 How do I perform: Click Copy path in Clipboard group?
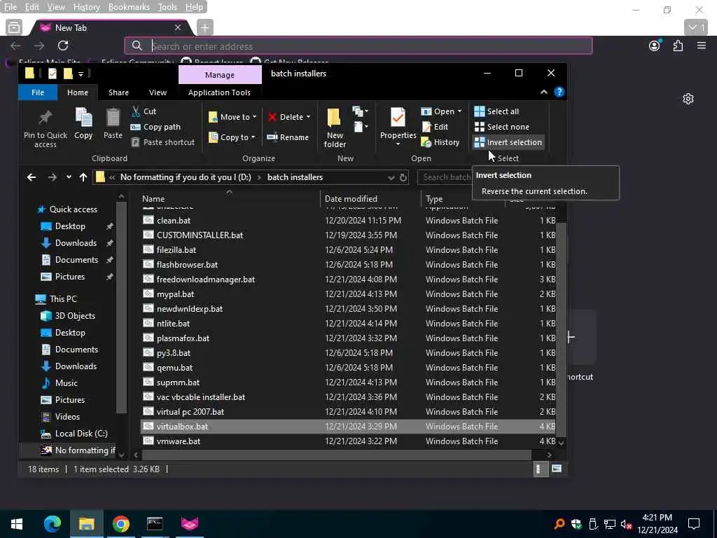155,127
